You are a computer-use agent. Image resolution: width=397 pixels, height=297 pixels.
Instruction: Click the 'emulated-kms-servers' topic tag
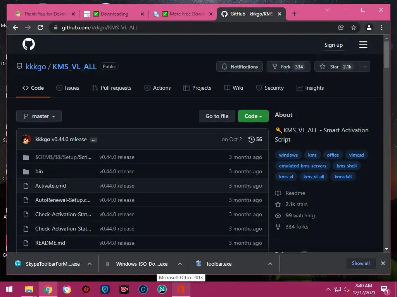pos(302,166)
